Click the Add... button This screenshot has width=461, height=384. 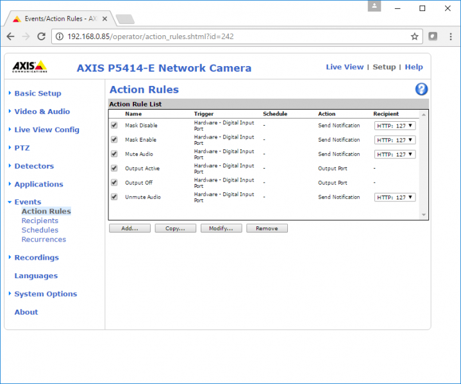click(130, 228)
